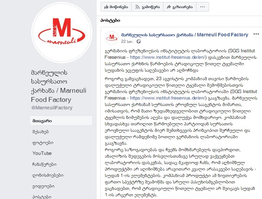Open the ჩანაწერები sidebar item
The height and width of the screenshot is (199, 262).
pos(45,164)
